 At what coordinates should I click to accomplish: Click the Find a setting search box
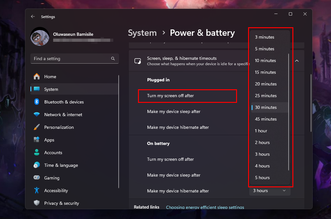[74, 59]
